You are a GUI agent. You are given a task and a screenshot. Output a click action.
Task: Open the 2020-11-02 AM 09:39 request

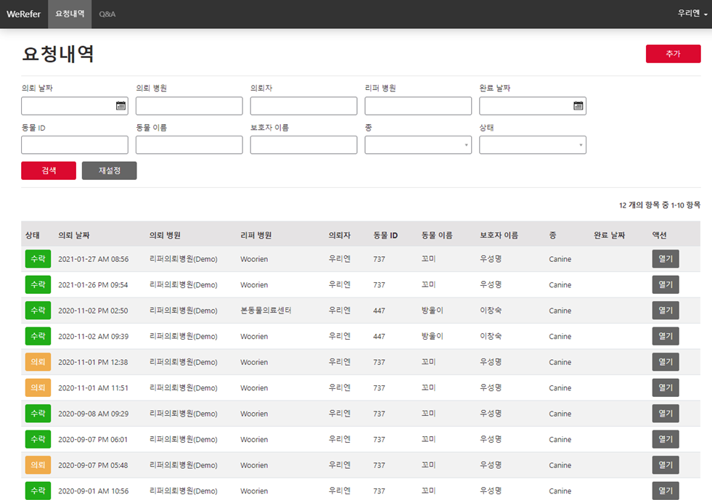tap(666, 336)
